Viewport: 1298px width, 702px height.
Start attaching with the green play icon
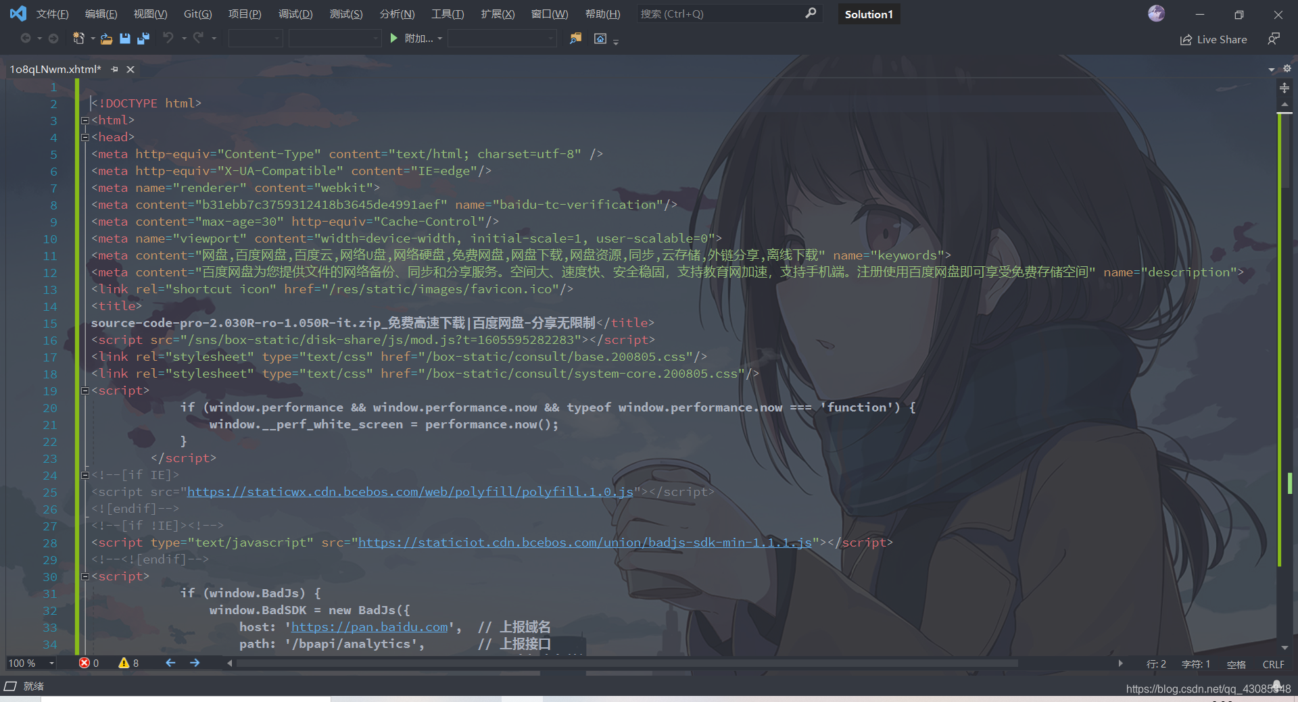coord(394,39)
